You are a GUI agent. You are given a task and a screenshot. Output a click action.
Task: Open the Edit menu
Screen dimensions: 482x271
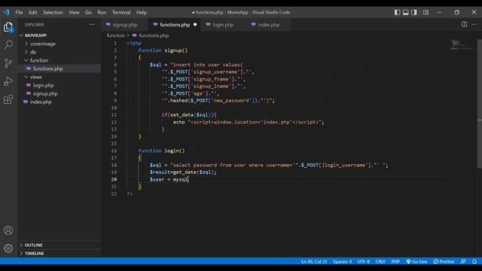[33, 12]
